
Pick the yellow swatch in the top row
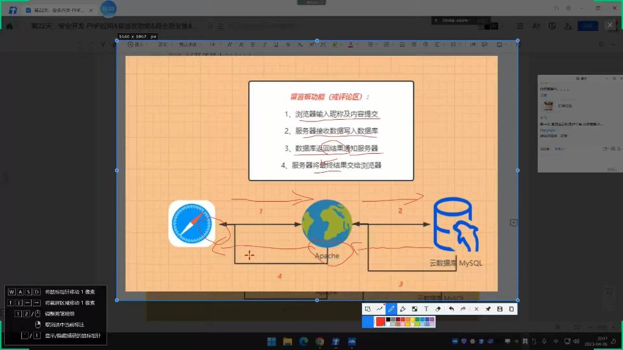pos(412,320)
